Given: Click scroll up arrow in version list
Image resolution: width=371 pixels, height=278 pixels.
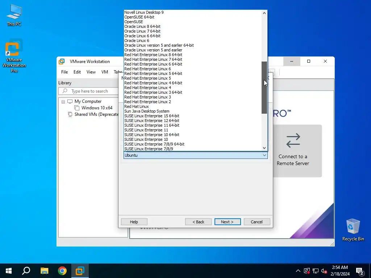Looking at the screenshot, I should click(264, 13).
